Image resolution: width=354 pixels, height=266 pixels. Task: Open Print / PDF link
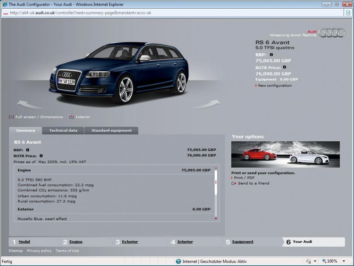coord(244,178)
